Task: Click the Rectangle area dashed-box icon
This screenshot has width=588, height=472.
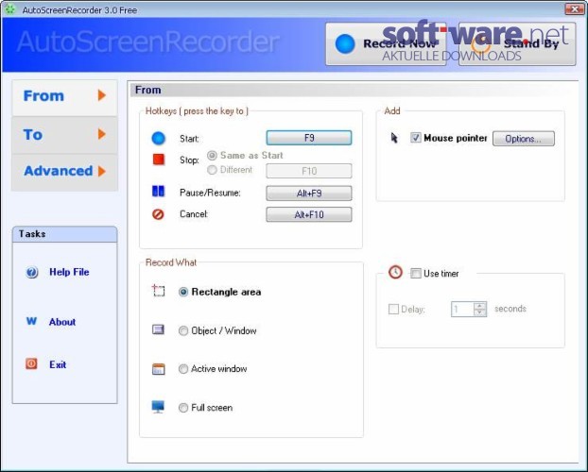Action: 158,291
